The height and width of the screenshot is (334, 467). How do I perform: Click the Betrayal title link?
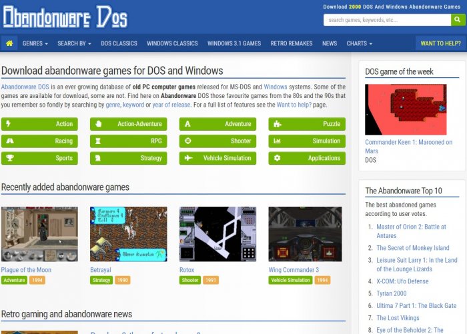(101, 270)
